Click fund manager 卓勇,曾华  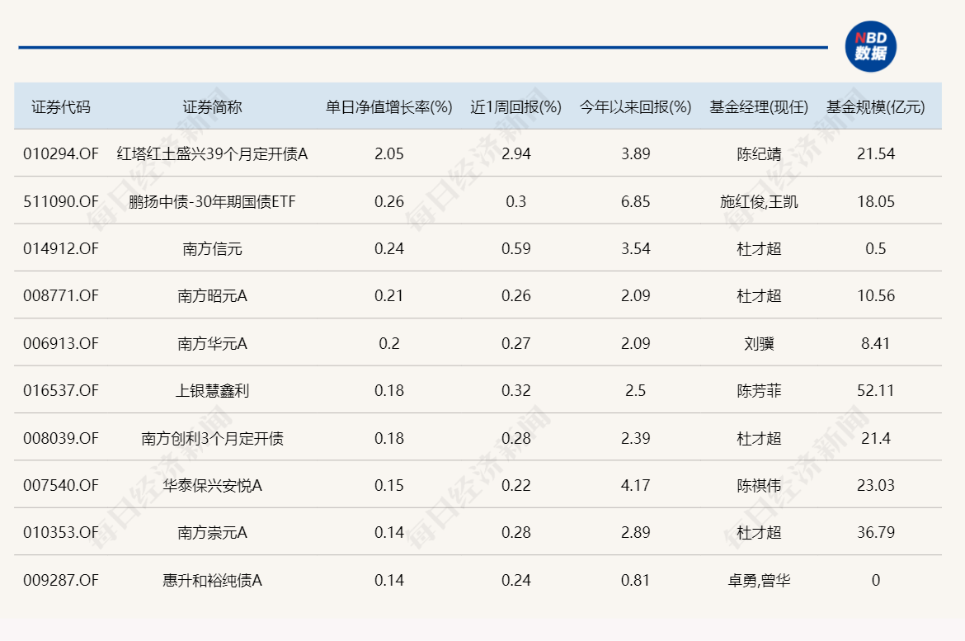tap(759, 580)
